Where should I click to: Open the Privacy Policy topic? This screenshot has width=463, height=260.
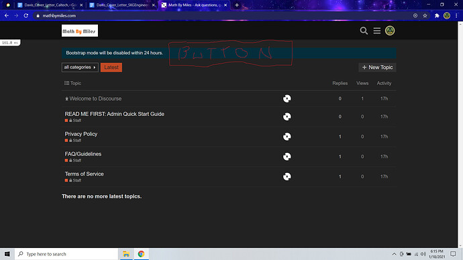click(81, 134)
